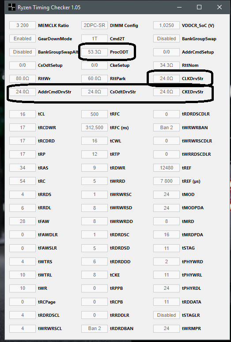Close the Ryzen Timing Checker window
The height and width of the screenshot is (342, 231).
219,7
